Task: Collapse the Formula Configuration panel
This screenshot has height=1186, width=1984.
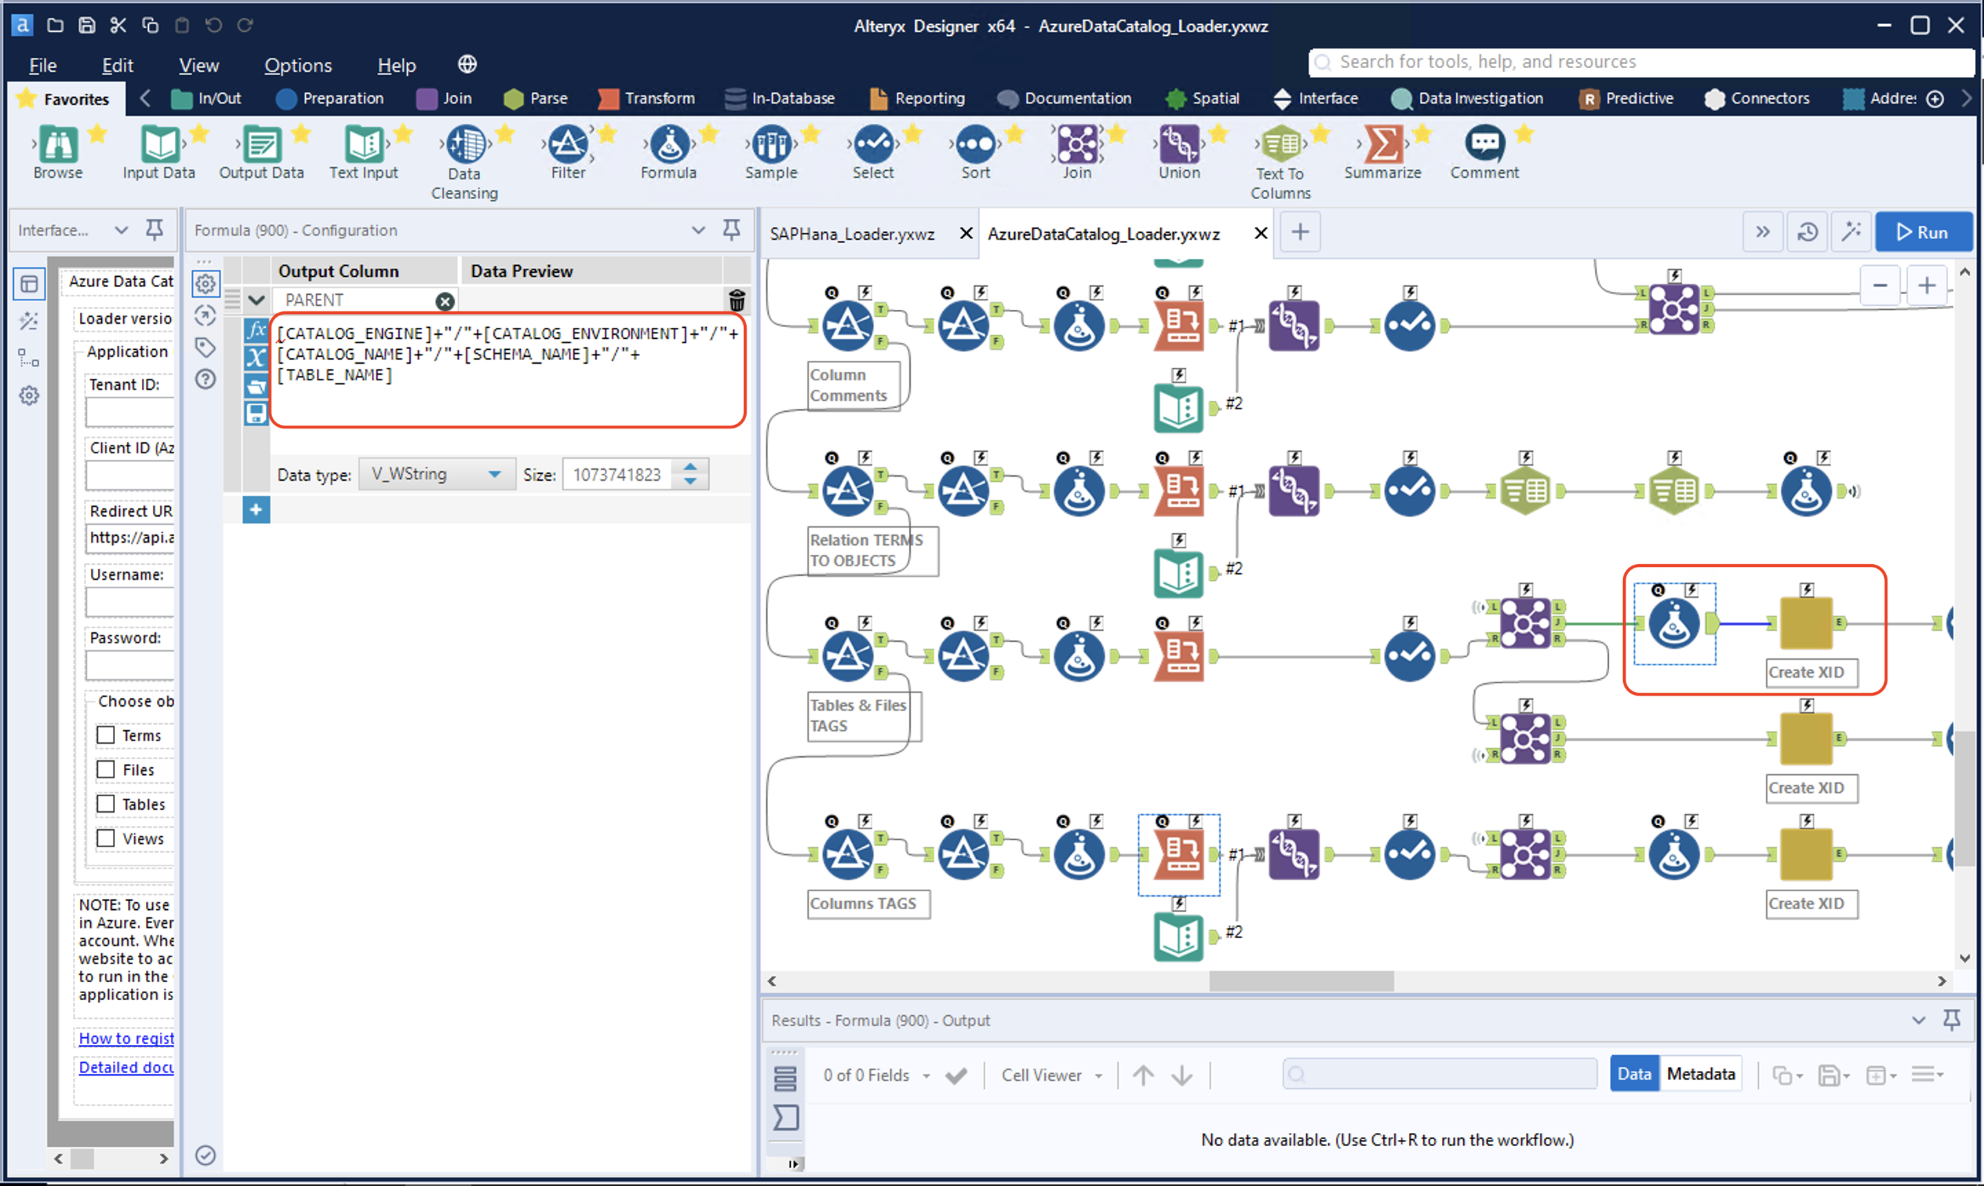Action: pos(698,230)
